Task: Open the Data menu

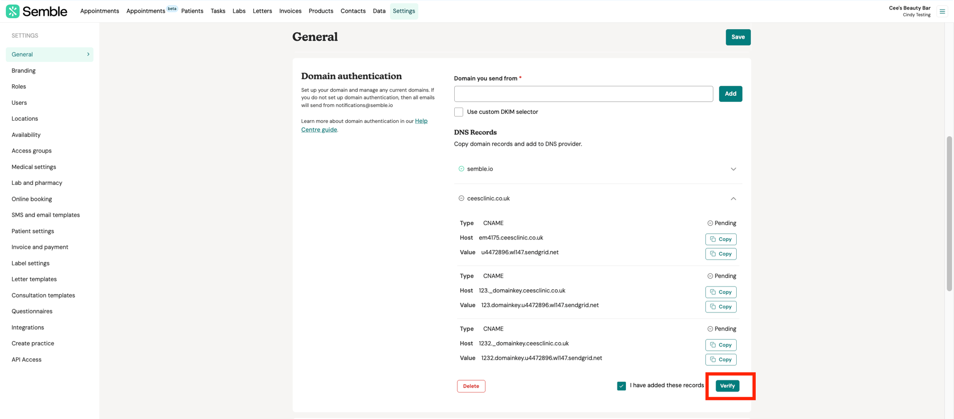Action: [x=379, y=11]
